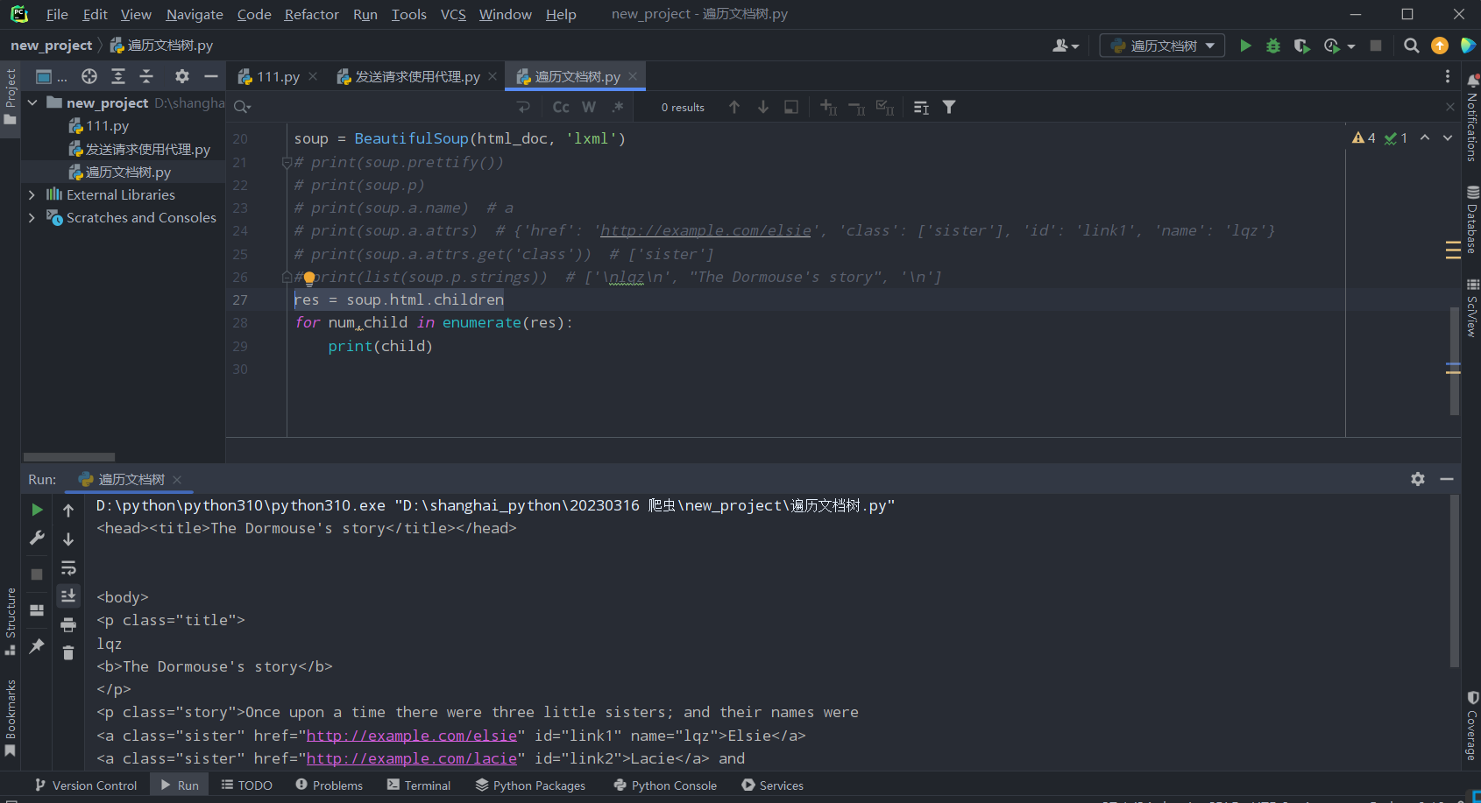1481x803 pixels.
Task: Collapse all items in Project panel
Action: (x=146, y=76)
